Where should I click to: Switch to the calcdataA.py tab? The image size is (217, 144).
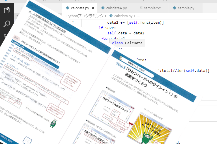116,8
